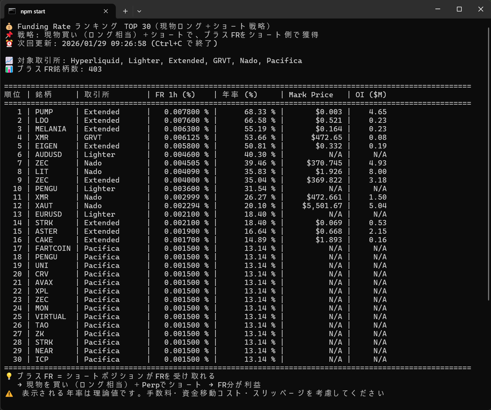Viewport: 491px width, 410px height.
Task: Click the bar chart icon beside プラス FR銘柄数
Action: click(9, 69)
